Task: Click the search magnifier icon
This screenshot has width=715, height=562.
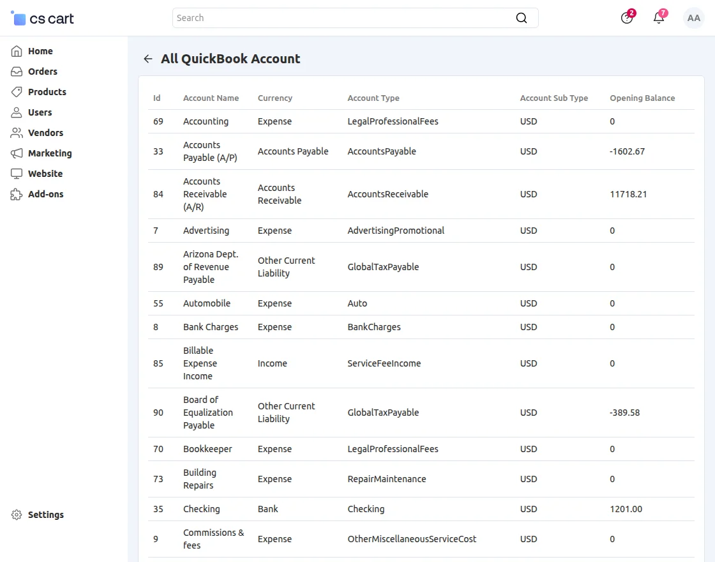Action: point(522,18)
